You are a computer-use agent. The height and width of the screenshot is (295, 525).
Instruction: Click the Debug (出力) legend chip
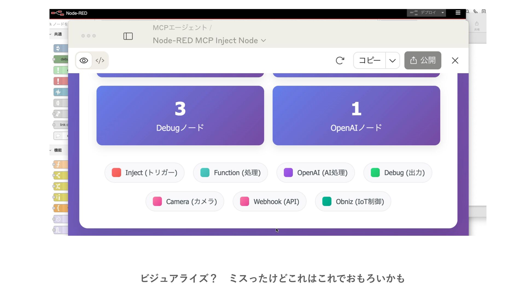pos(398,173)
